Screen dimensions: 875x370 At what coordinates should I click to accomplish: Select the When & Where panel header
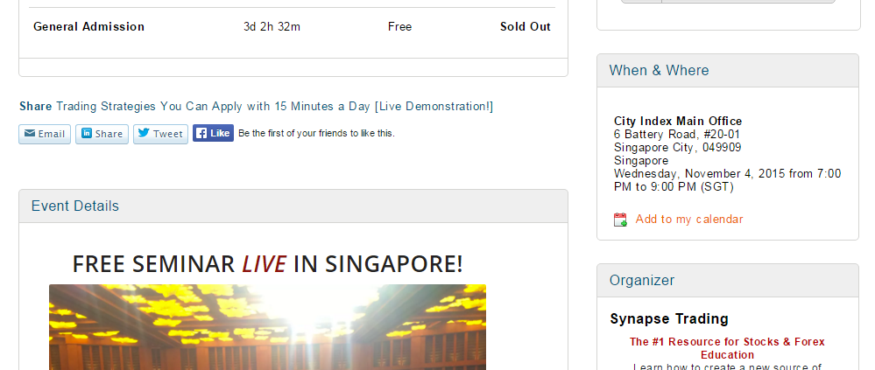(727, 71)
